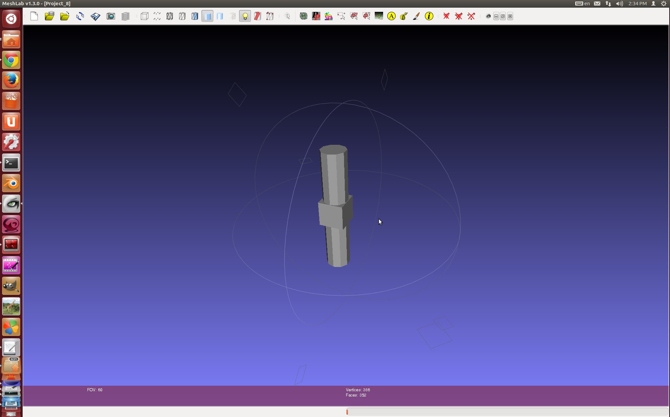Screen dimensions: 670x417
Task: Show the layer dialog stack icon
Action: tap(125, 16)
